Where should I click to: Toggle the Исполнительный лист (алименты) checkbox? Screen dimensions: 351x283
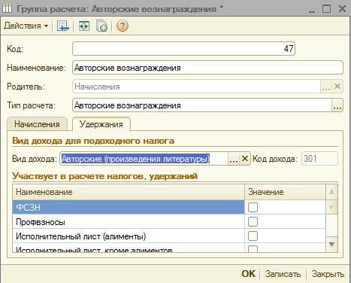click(x=253, y=236)
